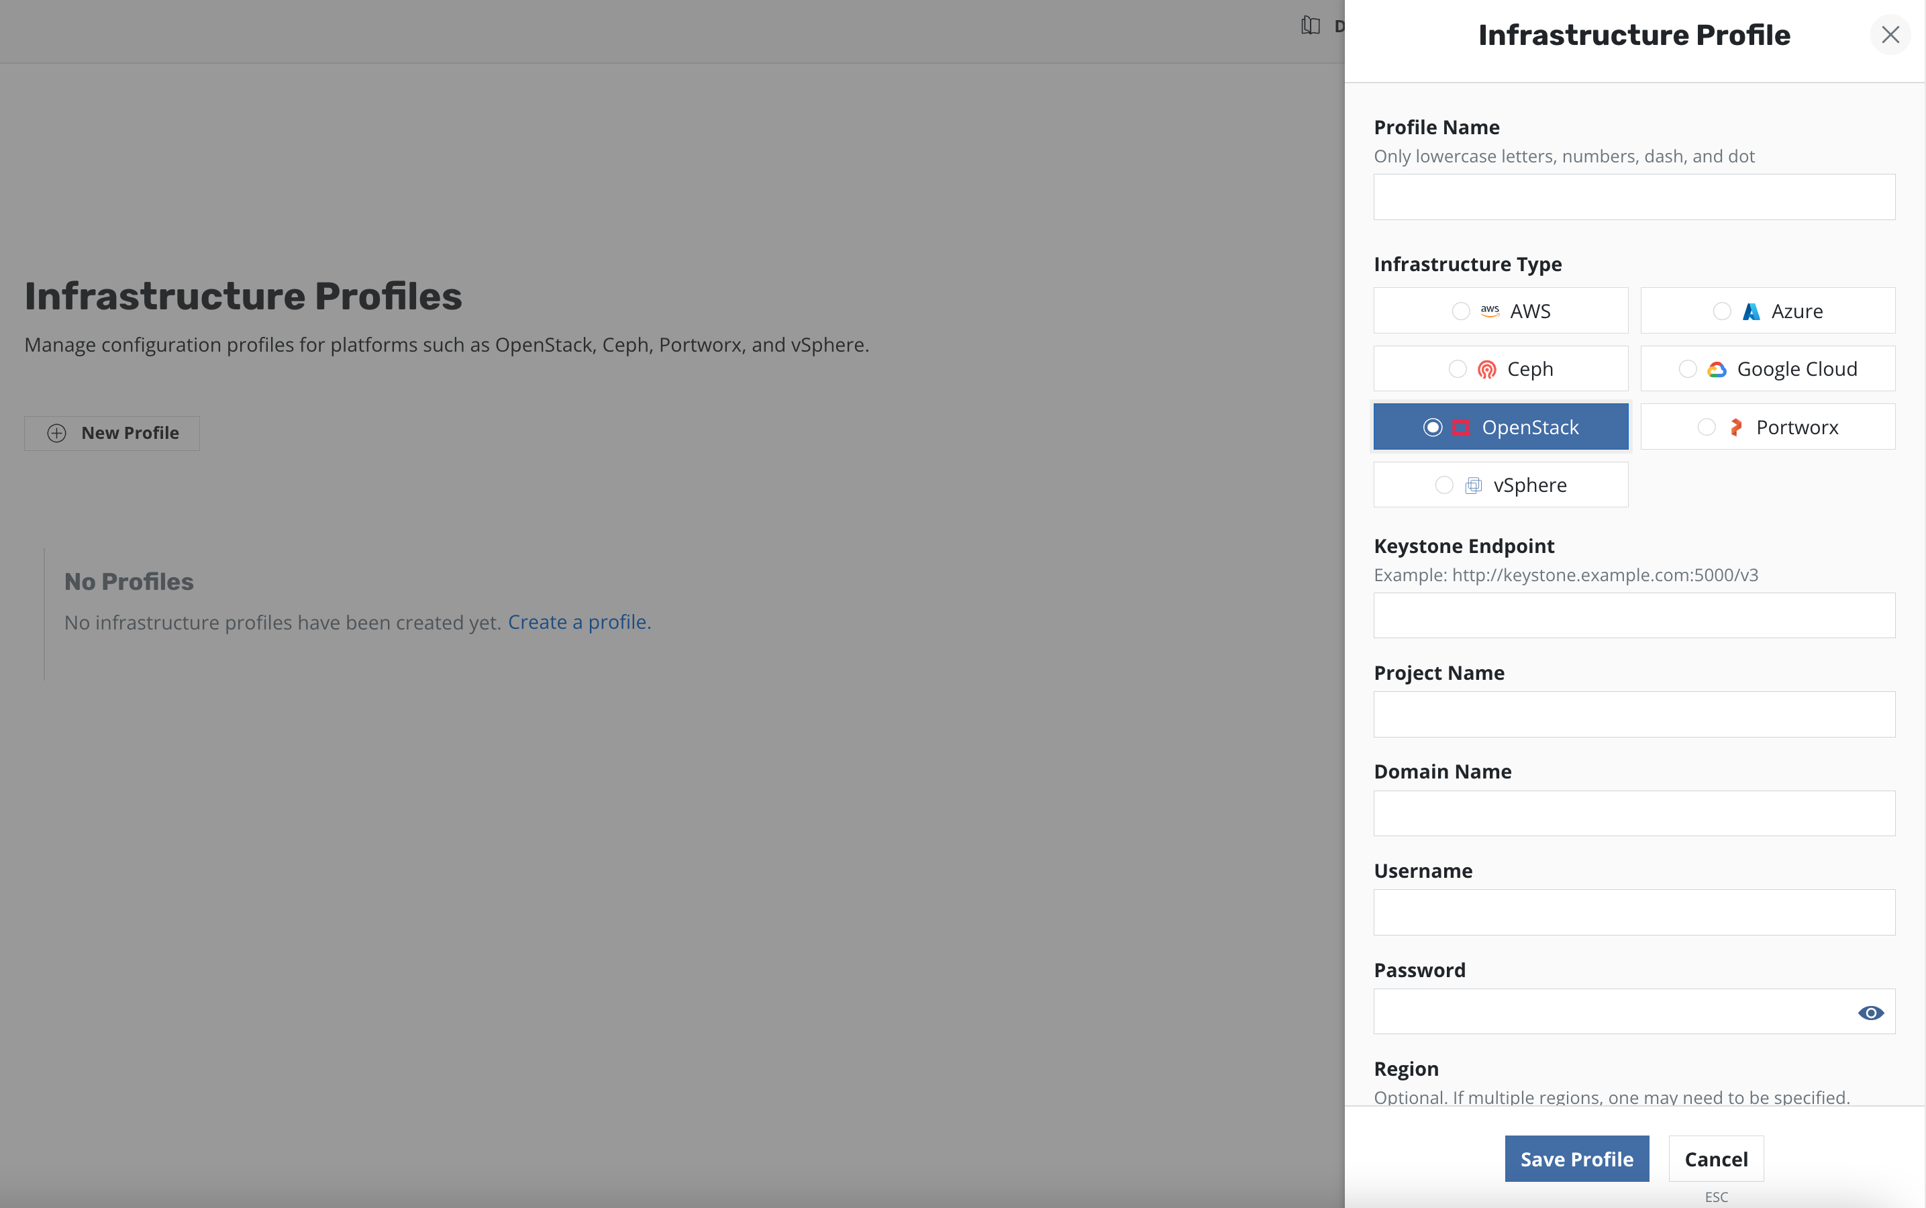Click the AWS logo icon
The height and width of the screenshot is (1208, 1926).
(x=1489, y=311)
